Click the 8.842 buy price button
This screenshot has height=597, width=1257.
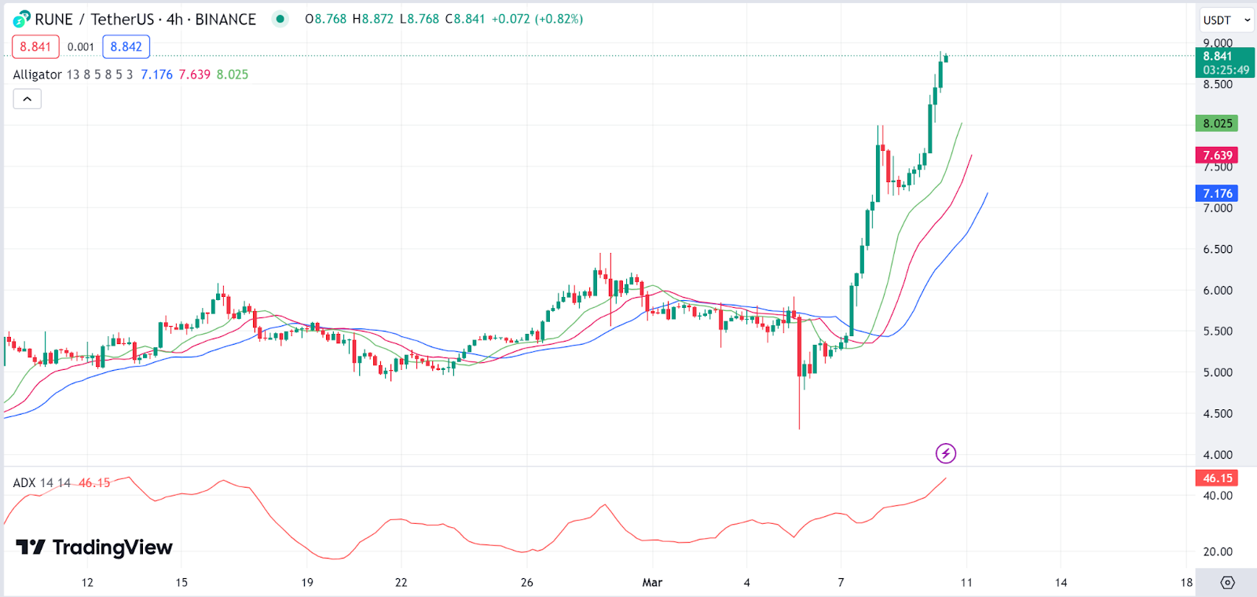pyautogui.click(x=126, y=46)
